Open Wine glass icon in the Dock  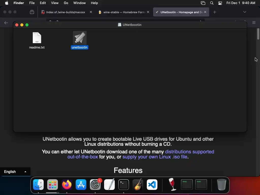[172, 184]
